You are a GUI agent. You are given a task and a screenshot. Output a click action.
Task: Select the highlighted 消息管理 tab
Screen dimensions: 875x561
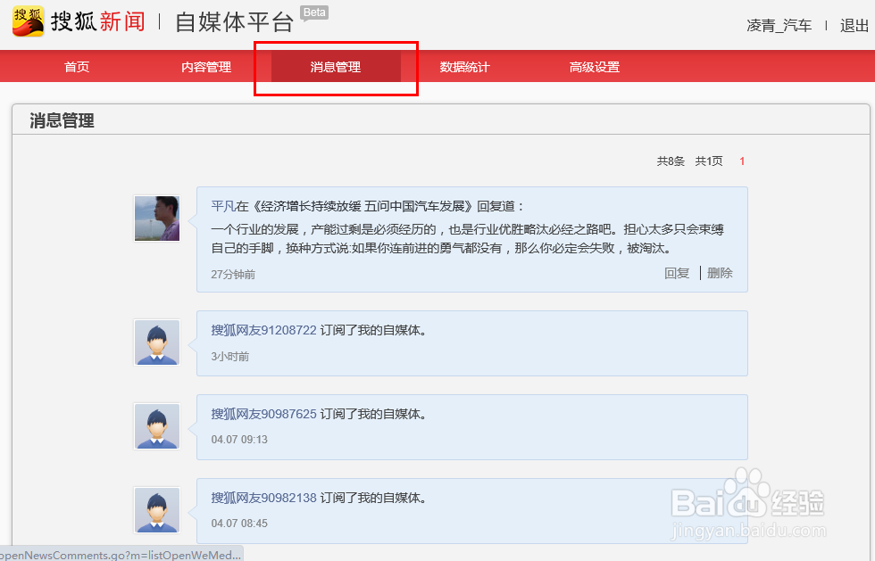click(x=335, y=66)
